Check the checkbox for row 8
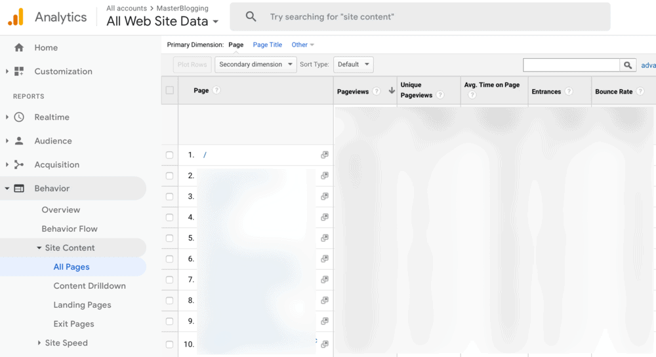This screenshot has width=656, height=357. (169, 300)
